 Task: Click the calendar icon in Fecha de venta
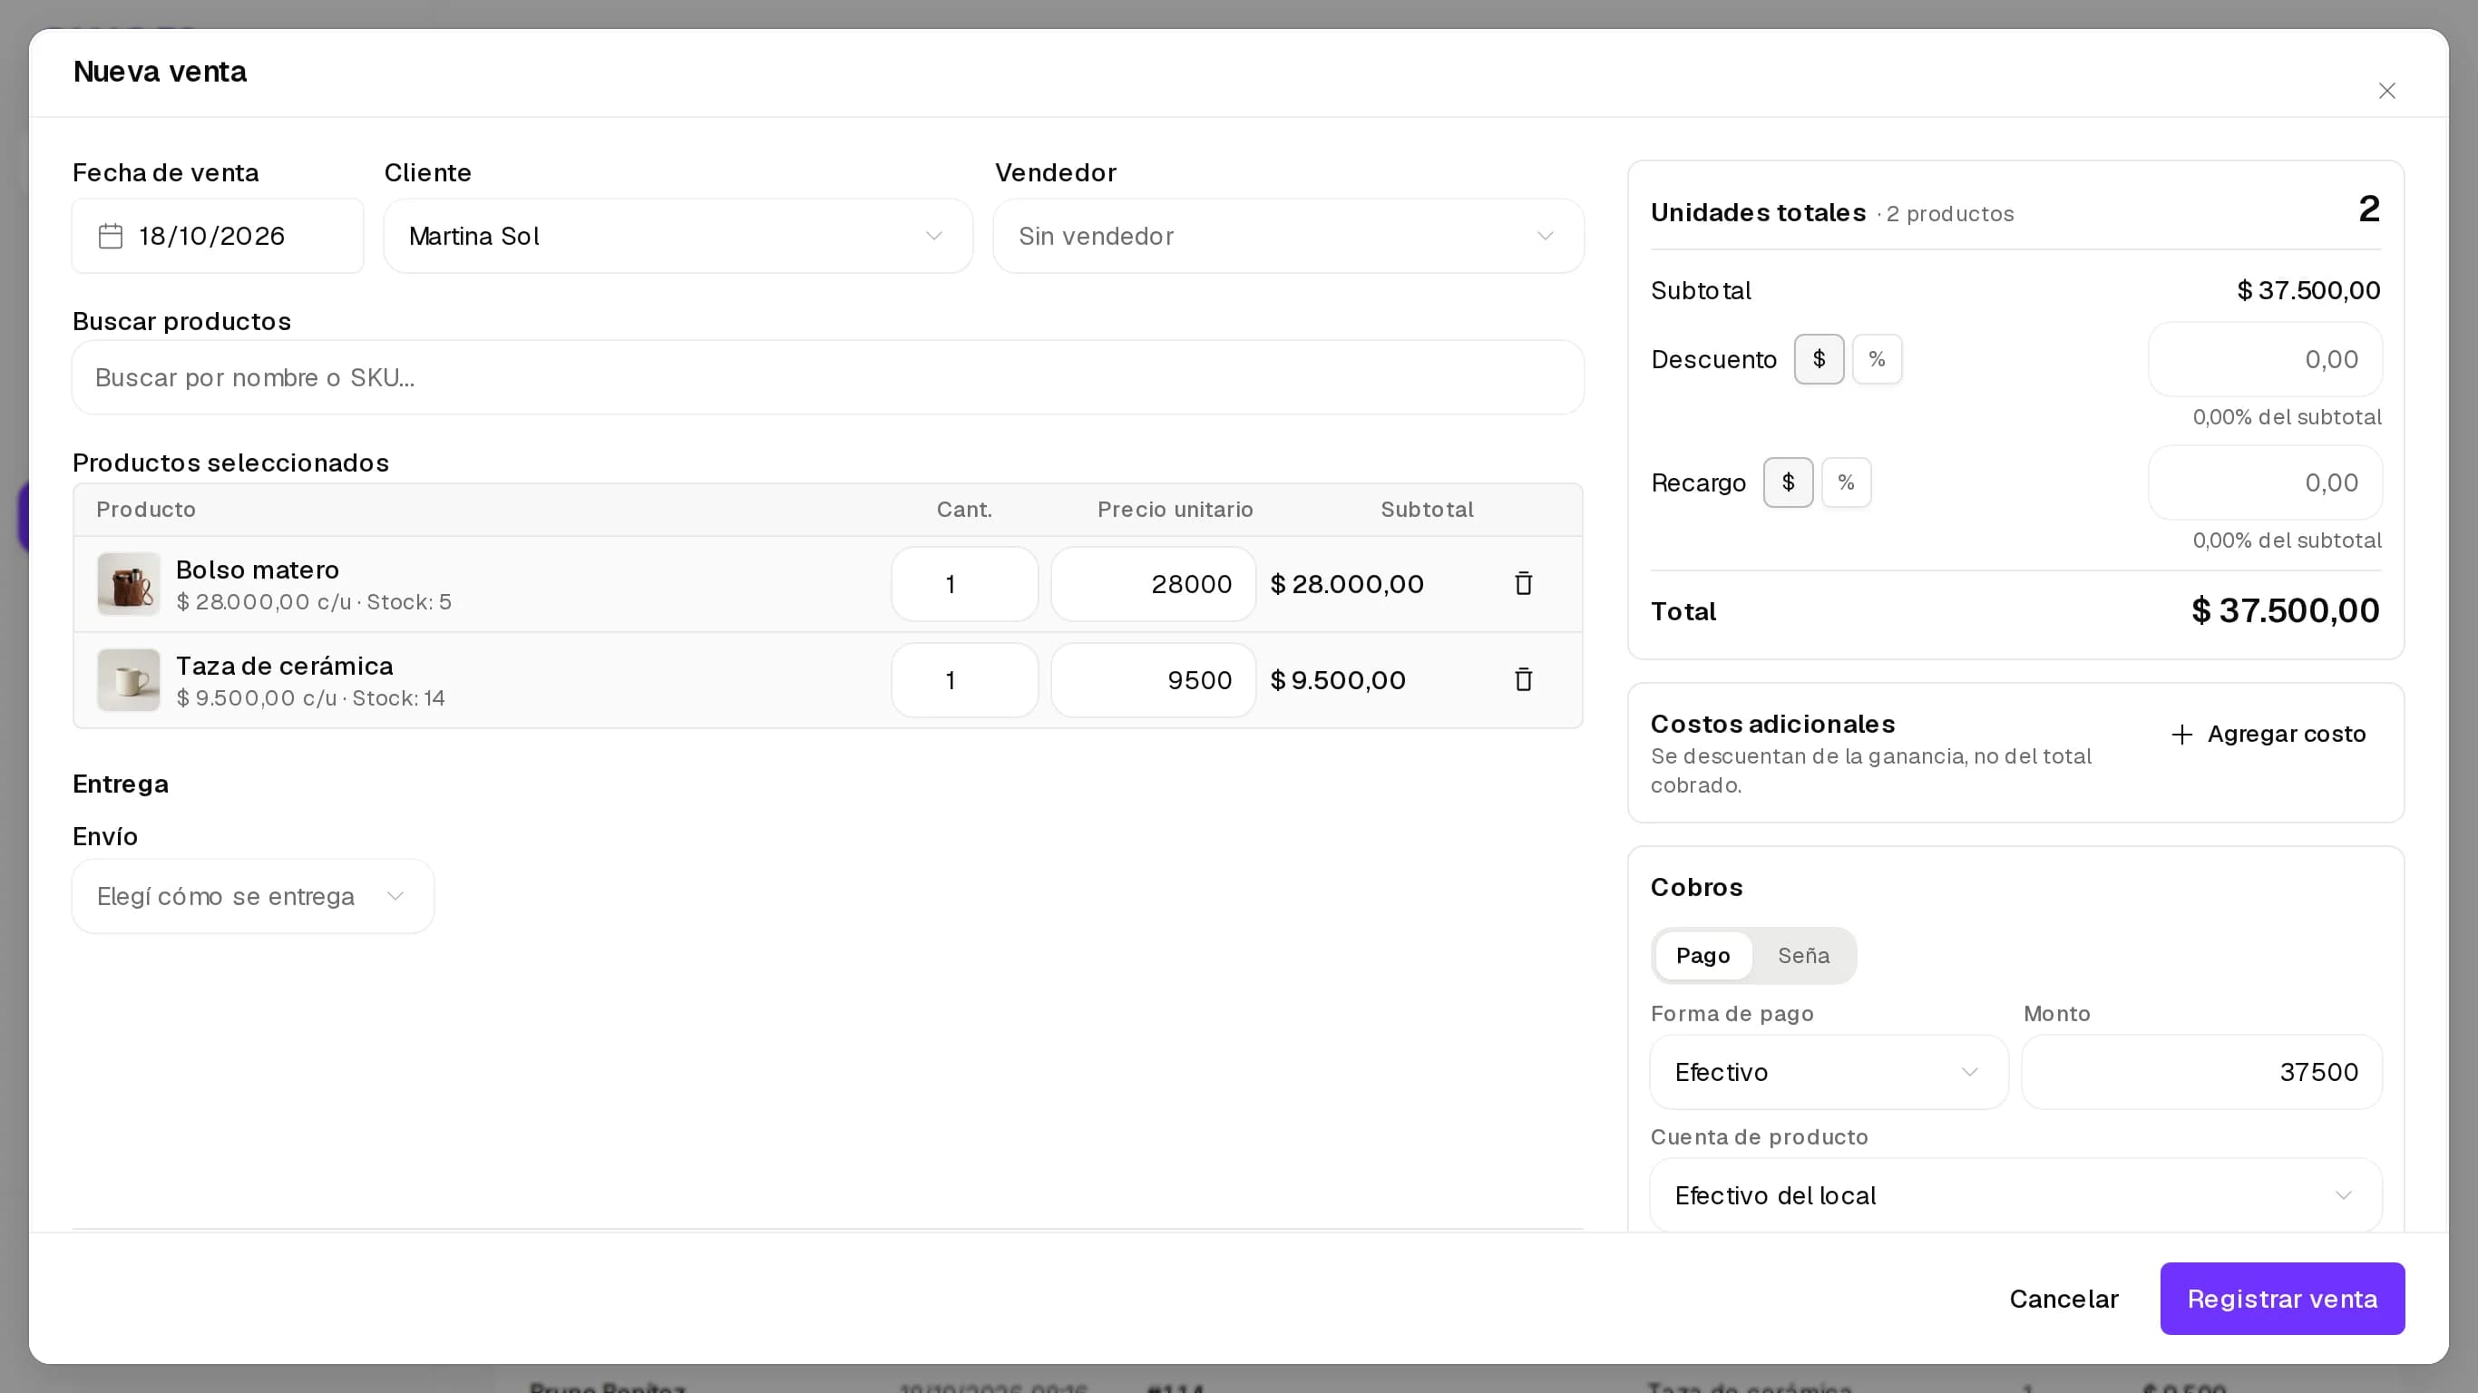(111, 237)
